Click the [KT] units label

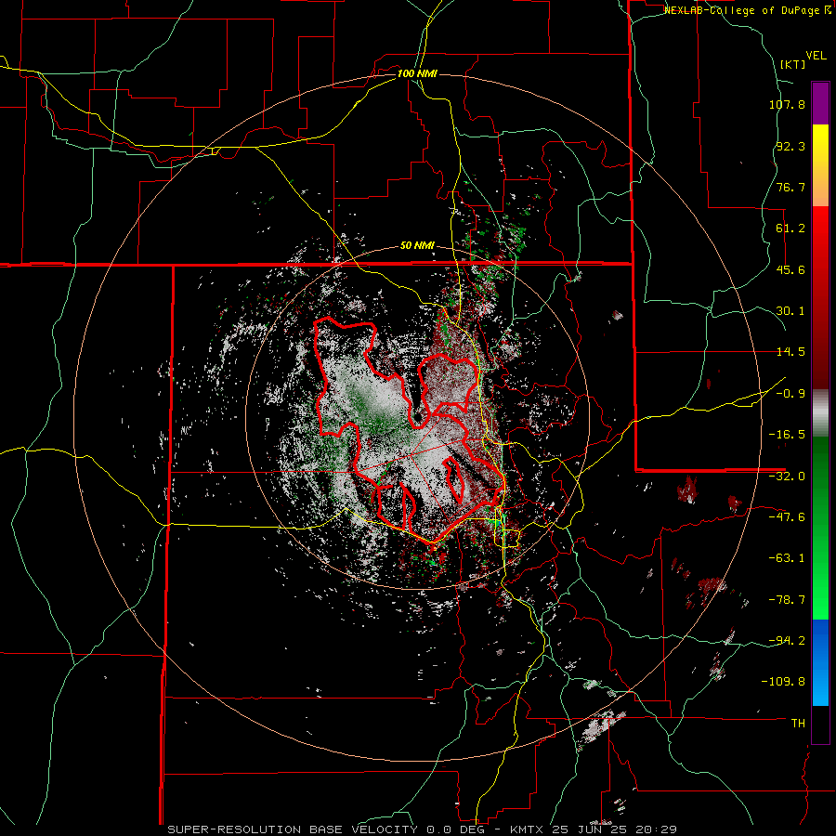(793, 64)
